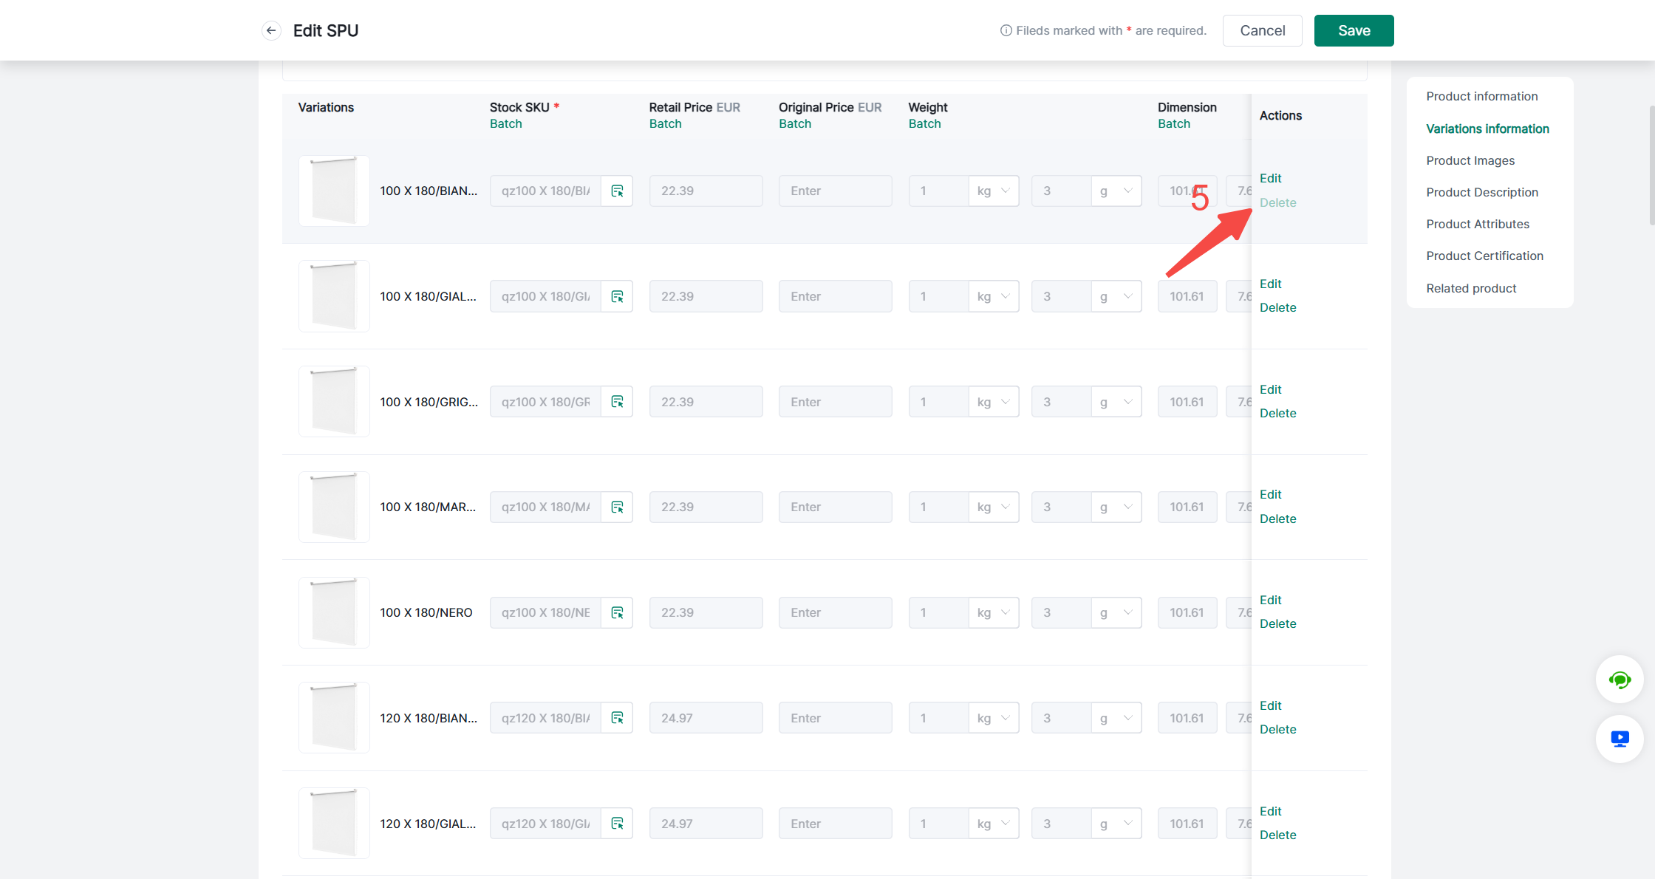Delete the 100 X 180/BIAN variation

click(x=1277, y=202)
